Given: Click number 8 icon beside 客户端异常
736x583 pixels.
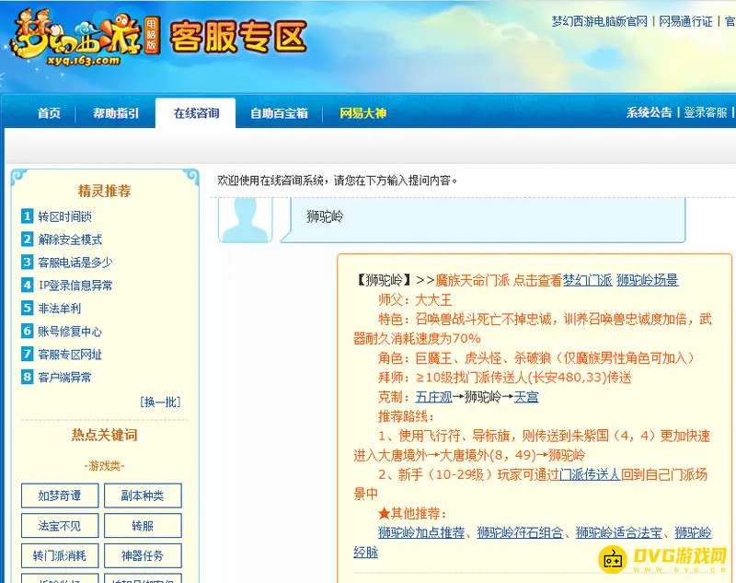Looking at the screenshot, I should coord(28,377).
